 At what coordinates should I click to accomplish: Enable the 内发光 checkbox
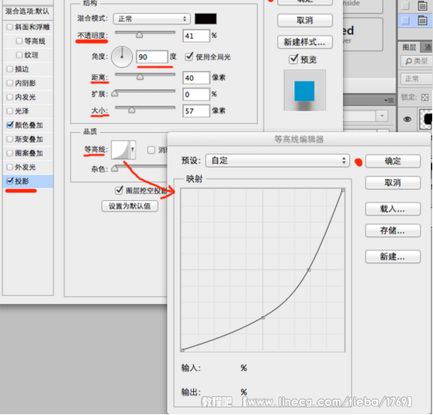pos(9,97)
